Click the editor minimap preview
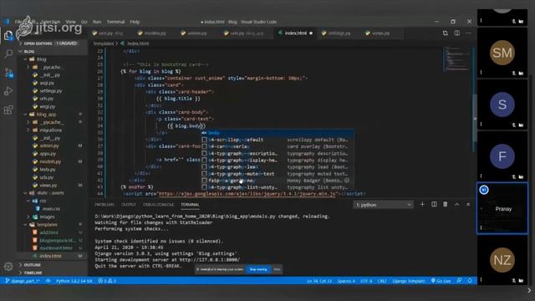 pyautogui.click(x=457, y=59)
